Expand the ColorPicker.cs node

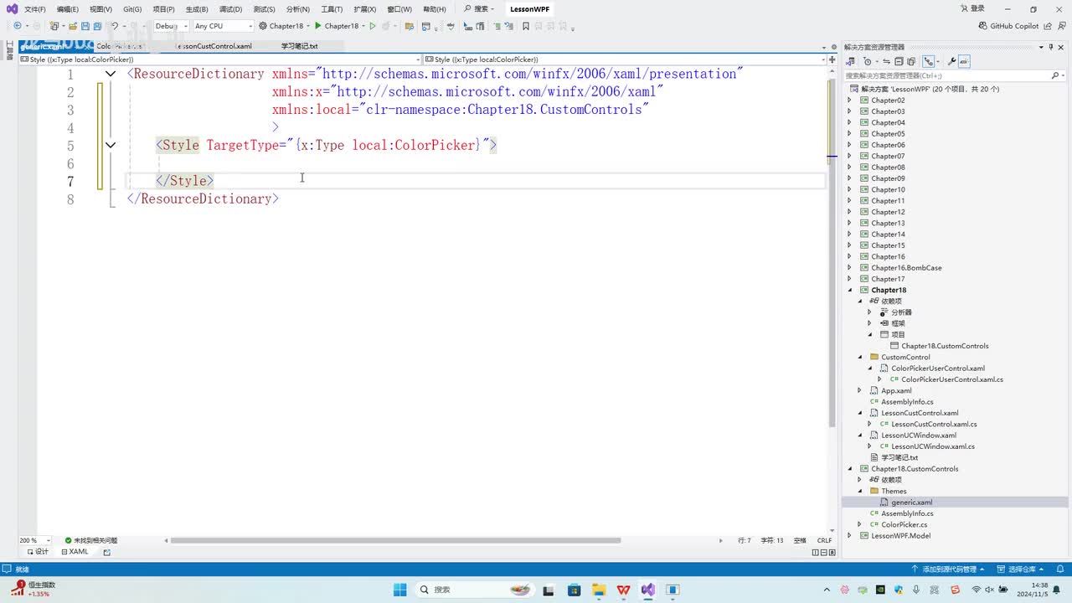pos(859,524)
